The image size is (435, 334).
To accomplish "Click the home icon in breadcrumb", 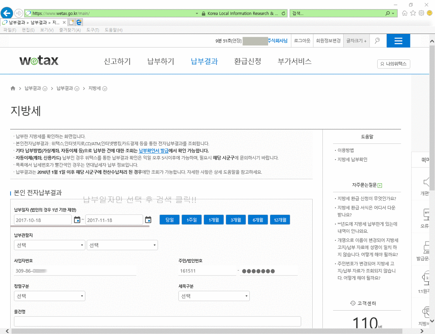I will click(13, 89).
